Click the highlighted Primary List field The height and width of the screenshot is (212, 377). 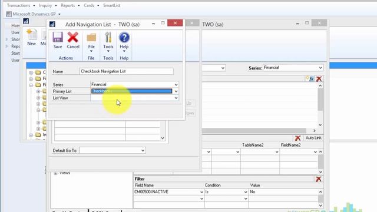(132, 91)
